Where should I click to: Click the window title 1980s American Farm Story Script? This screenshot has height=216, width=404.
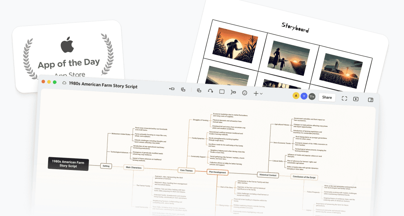pos(103,85)
